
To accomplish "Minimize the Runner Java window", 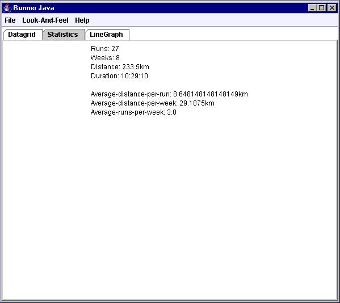I will tap(312, 8).
